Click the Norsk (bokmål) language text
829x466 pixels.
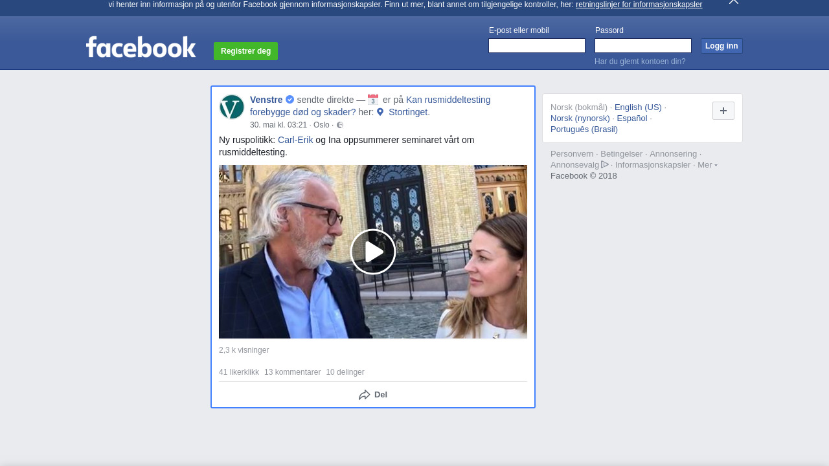tap(579, 107)
